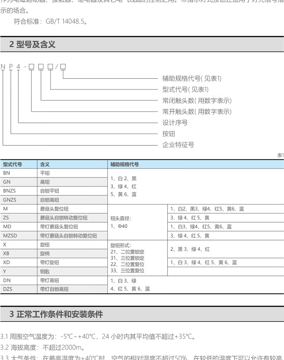Click the '4、红 5、黄 6、蓝' line
The height and width of the screenshot is (360, 284).
(130, 289)
